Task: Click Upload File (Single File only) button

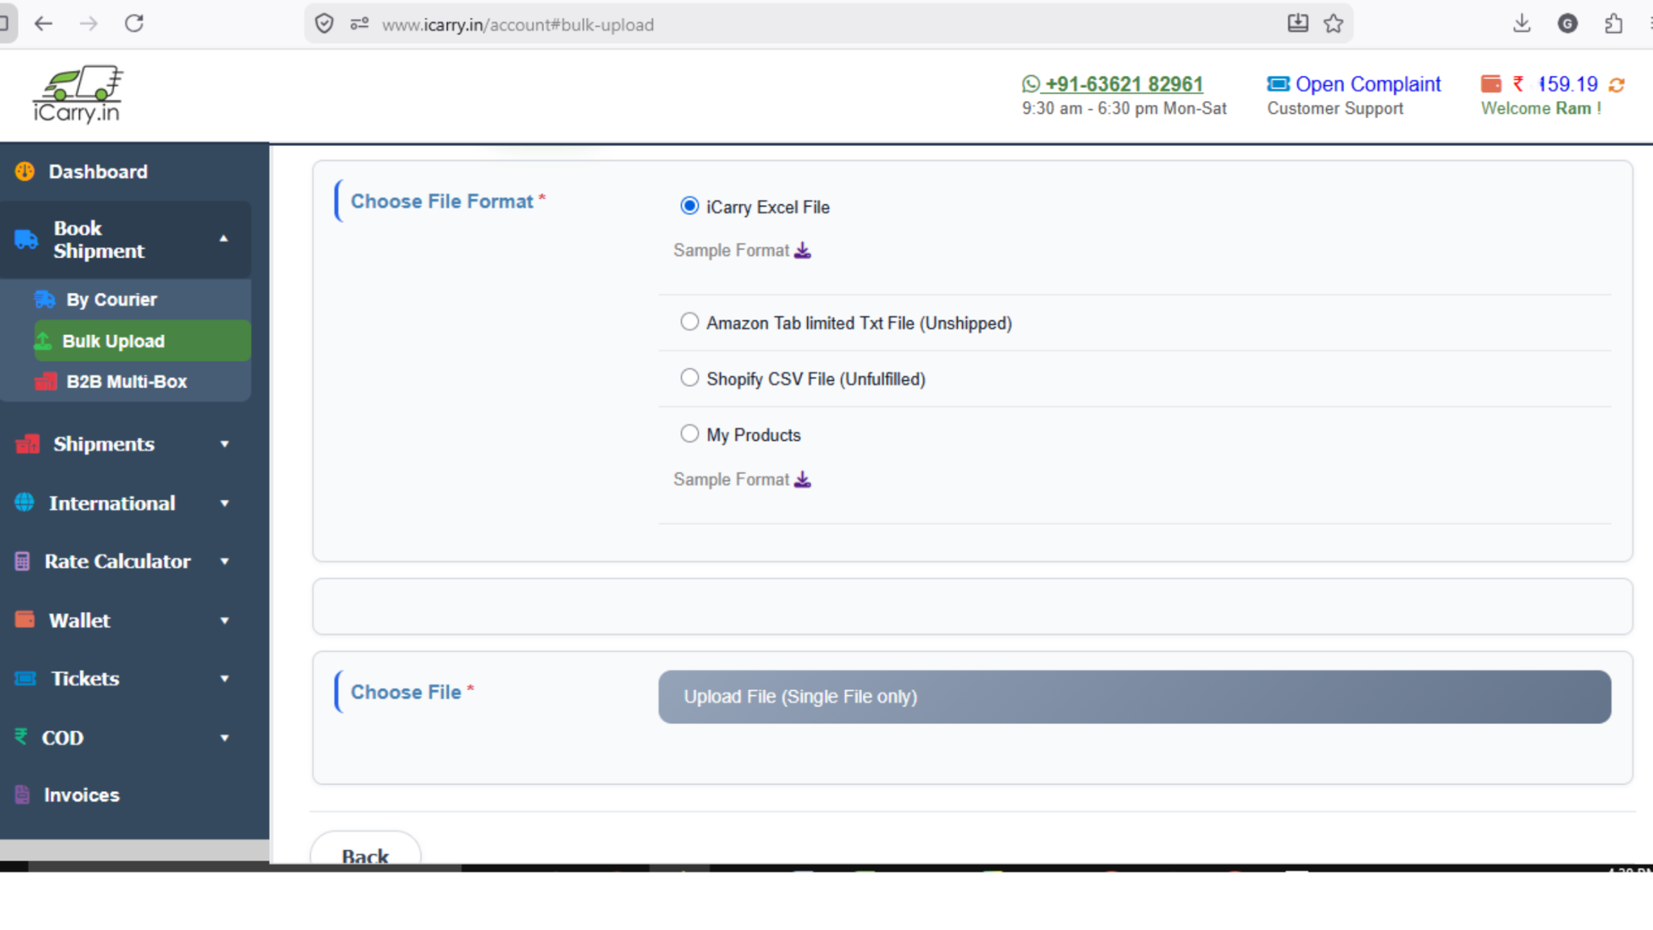Action: point(1134,696)
